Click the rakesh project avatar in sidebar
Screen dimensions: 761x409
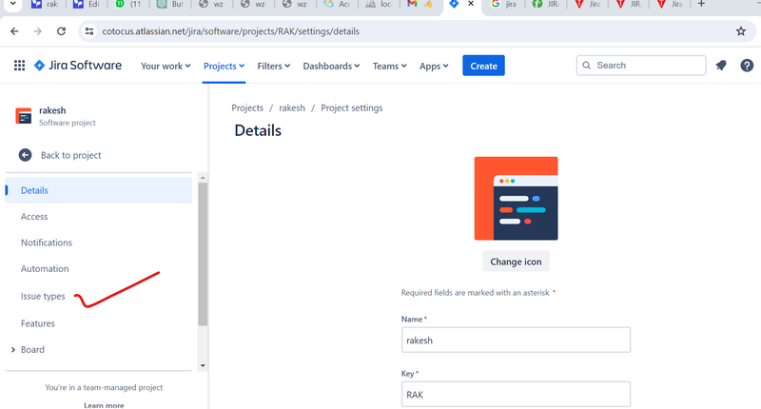(x=24, y=116)
